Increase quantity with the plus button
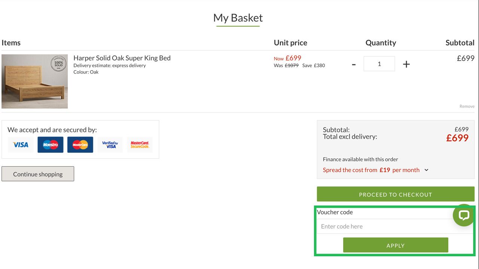This screenshot has width=479, height=269. pos(406,64)
